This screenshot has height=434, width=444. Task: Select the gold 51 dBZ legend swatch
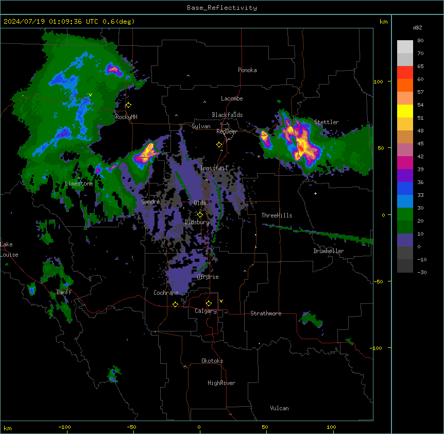[405, 124]
